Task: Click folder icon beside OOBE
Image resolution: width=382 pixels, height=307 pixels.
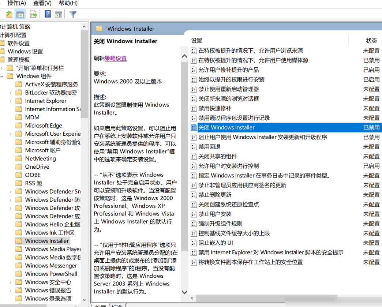Action: pos(19,175)
